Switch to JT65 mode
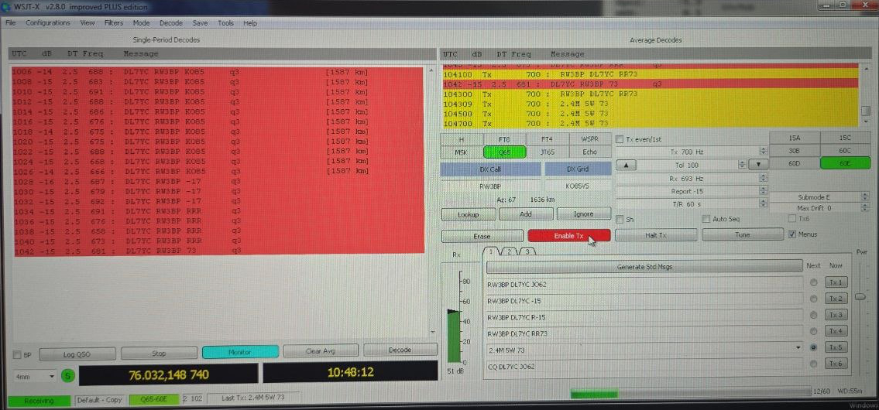This screenshot has width=879, height=410. pyautogui.click(x=547, y=152)
